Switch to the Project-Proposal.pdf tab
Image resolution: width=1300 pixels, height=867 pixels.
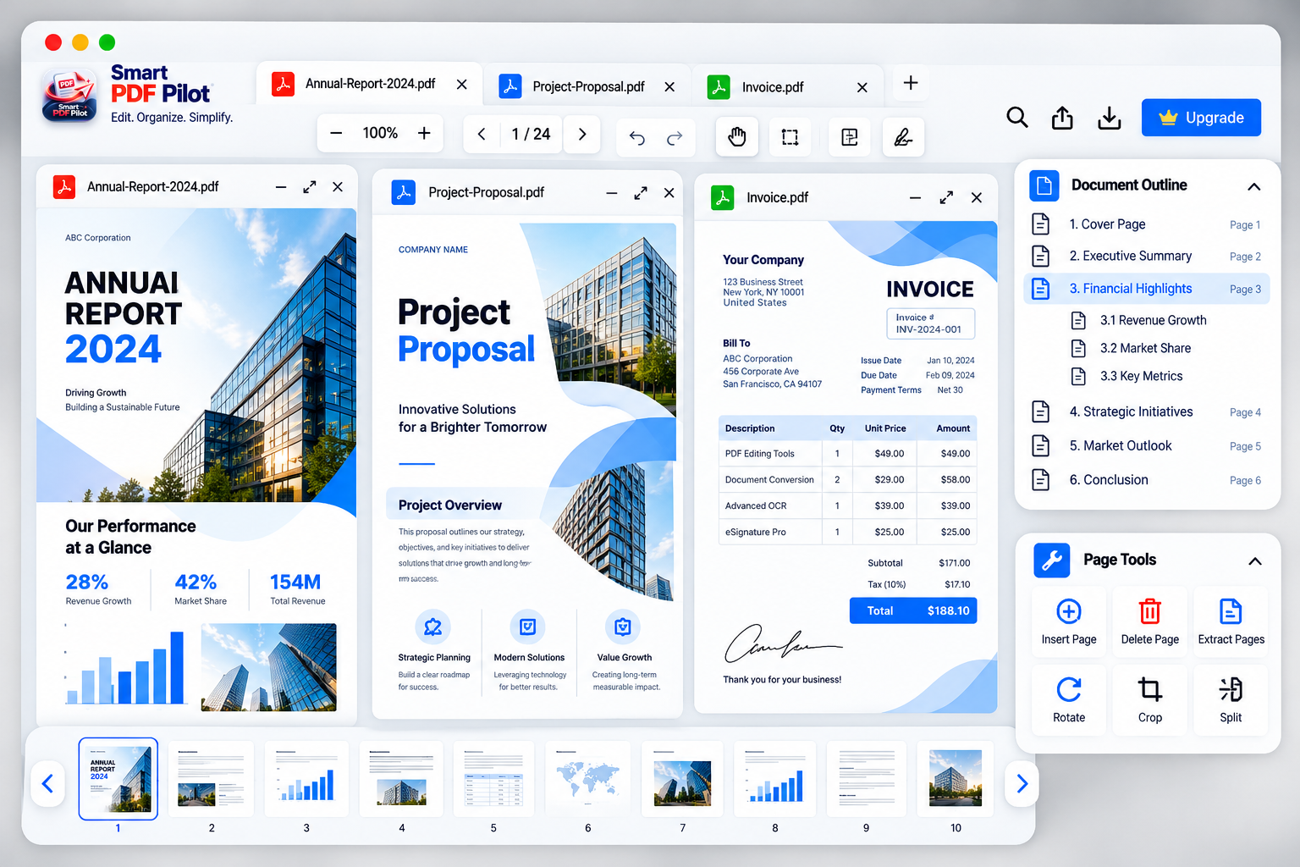(x=588, y=86)
